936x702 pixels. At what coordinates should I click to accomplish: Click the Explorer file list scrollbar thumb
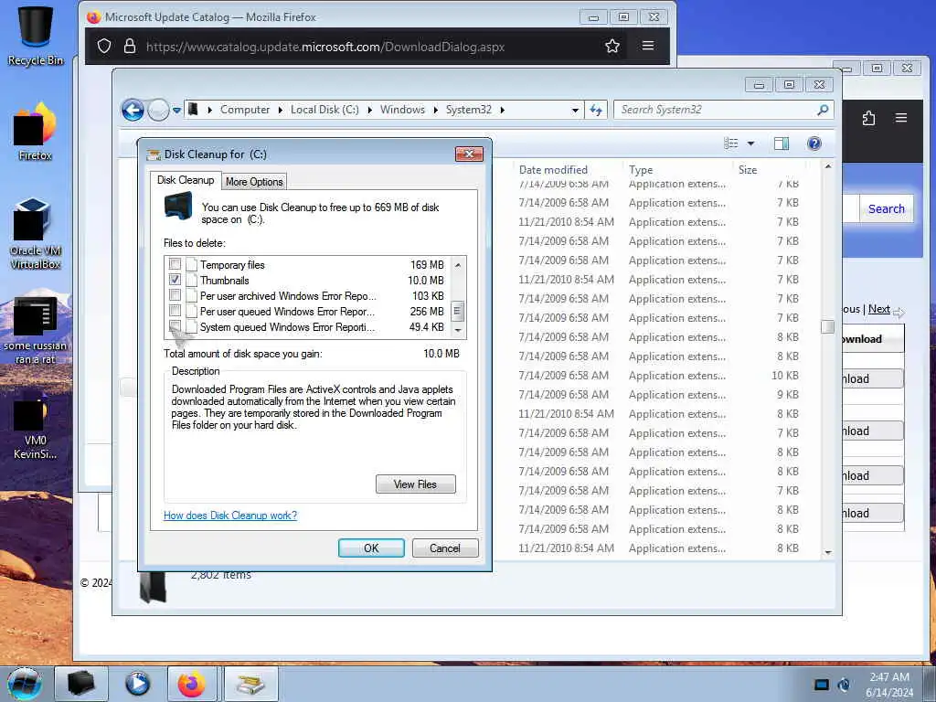pyautogui.click(x=827, y=327)
